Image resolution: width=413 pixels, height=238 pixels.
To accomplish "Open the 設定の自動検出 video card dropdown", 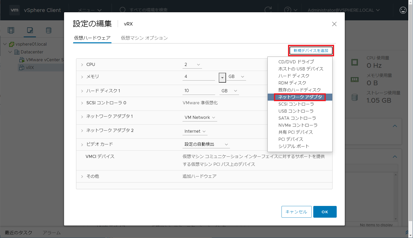I will click(206, 144).
